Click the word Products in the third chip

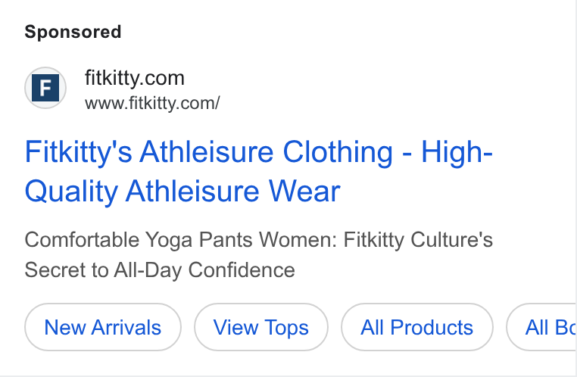(x=432, y=327)
